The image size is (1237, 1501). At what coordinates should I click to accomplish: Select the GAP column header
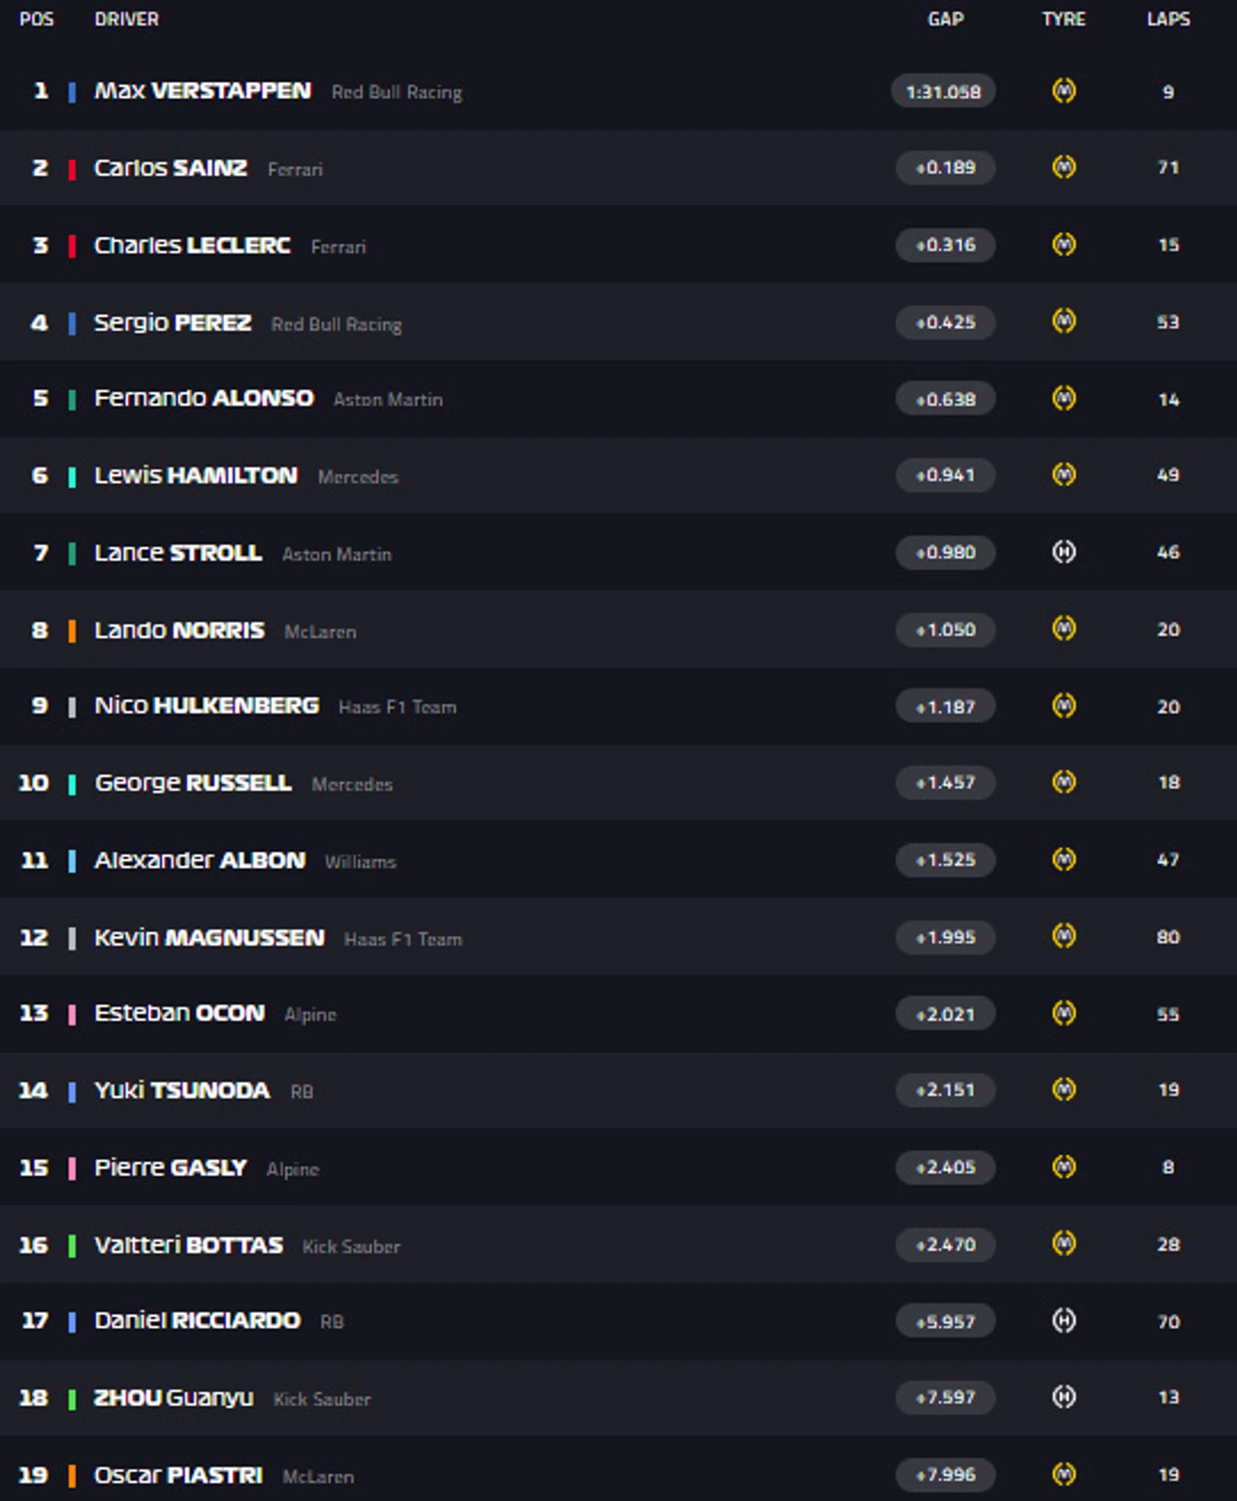coord(946,19)
